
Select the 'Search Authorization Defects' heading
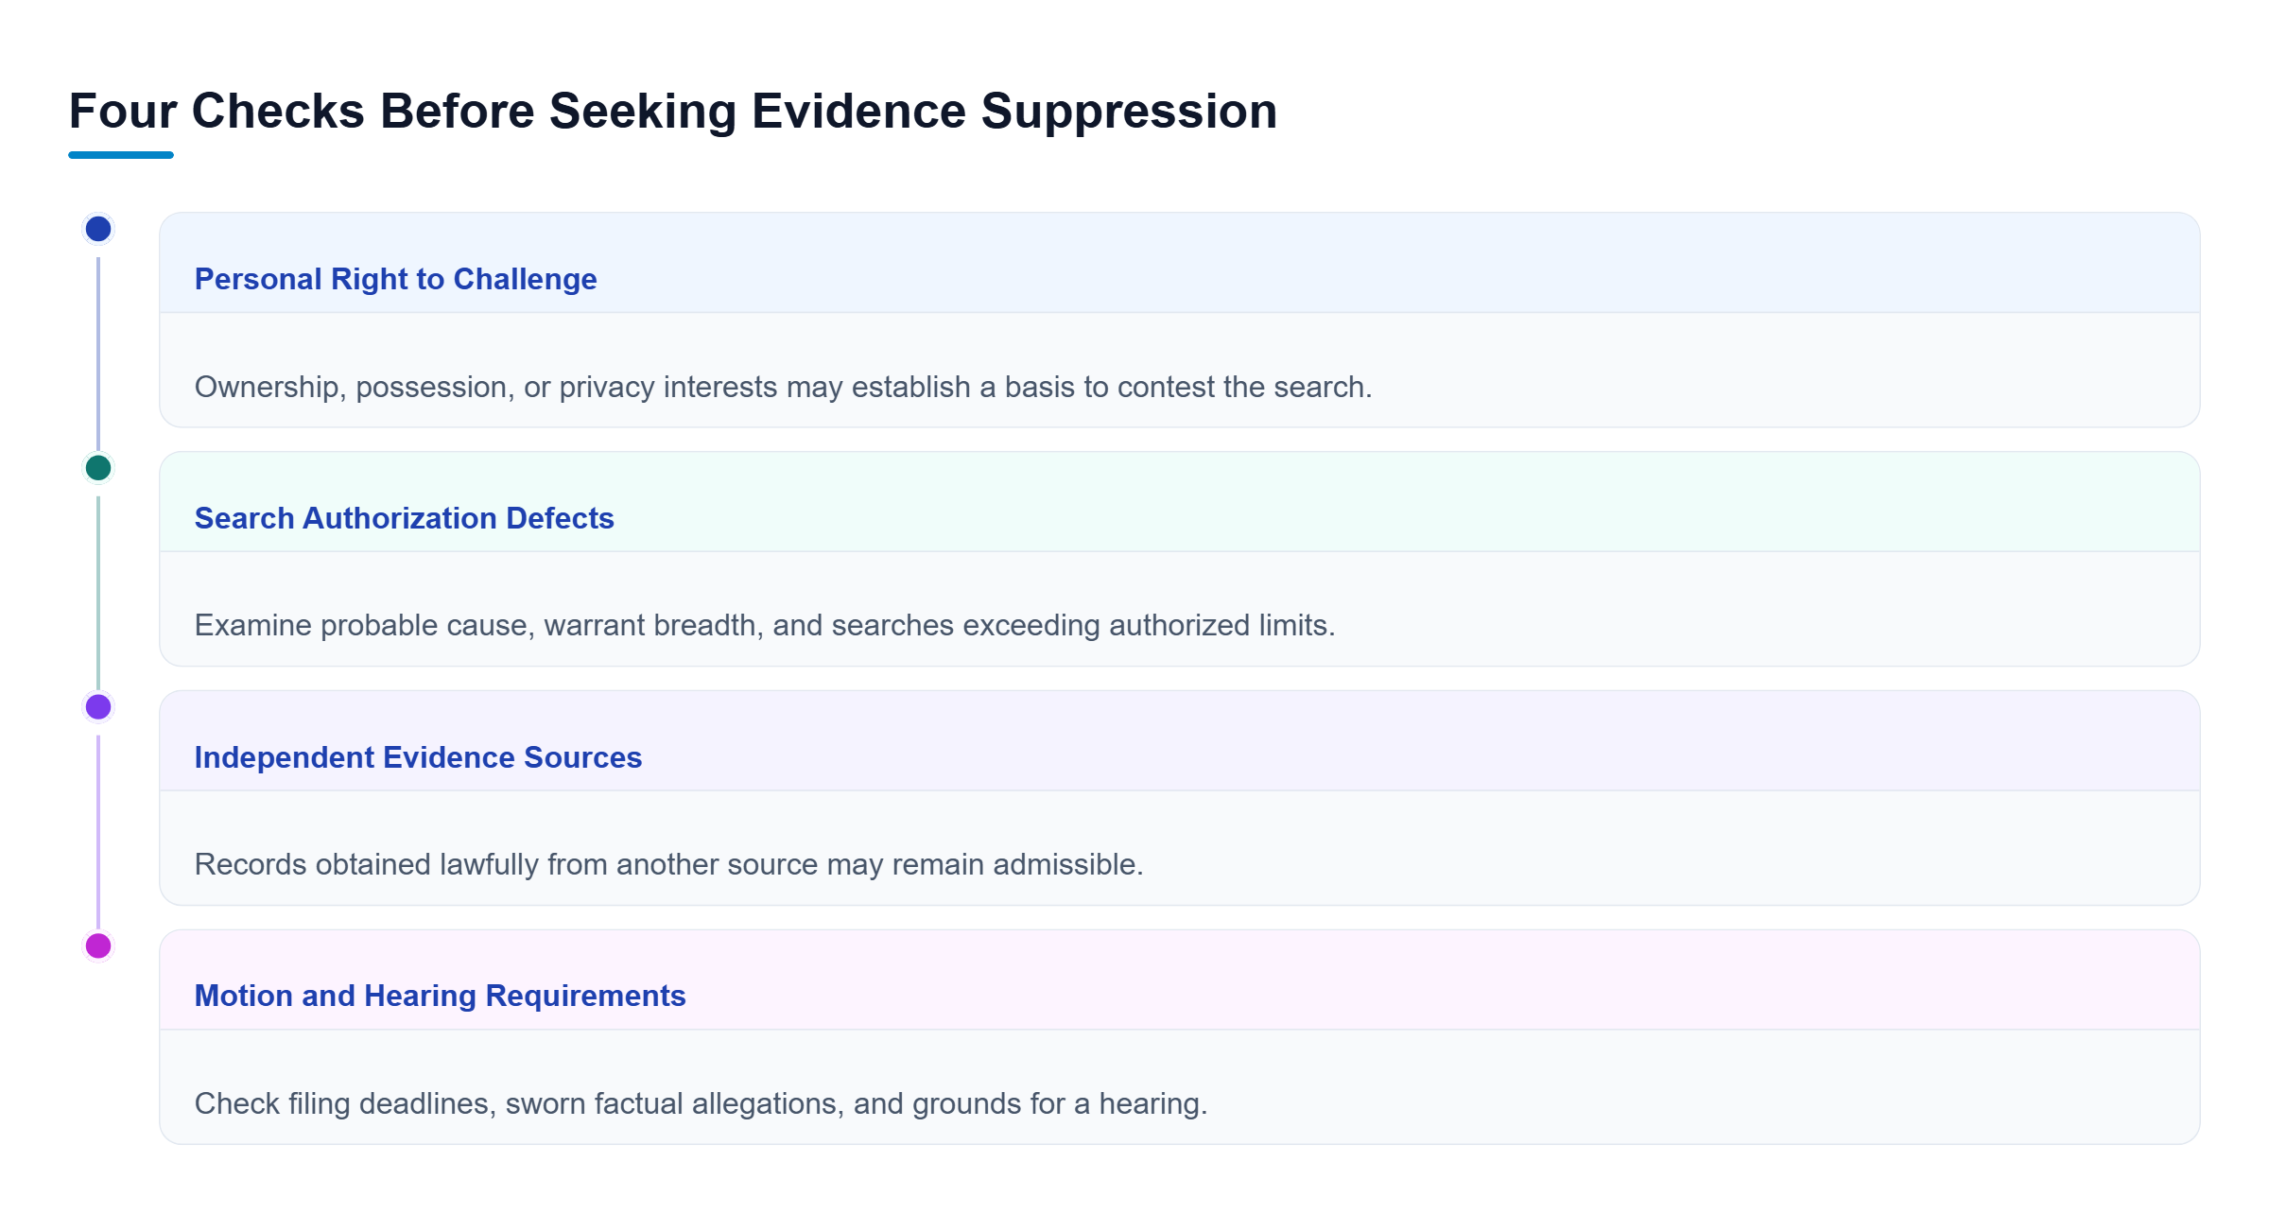(404, 518)
